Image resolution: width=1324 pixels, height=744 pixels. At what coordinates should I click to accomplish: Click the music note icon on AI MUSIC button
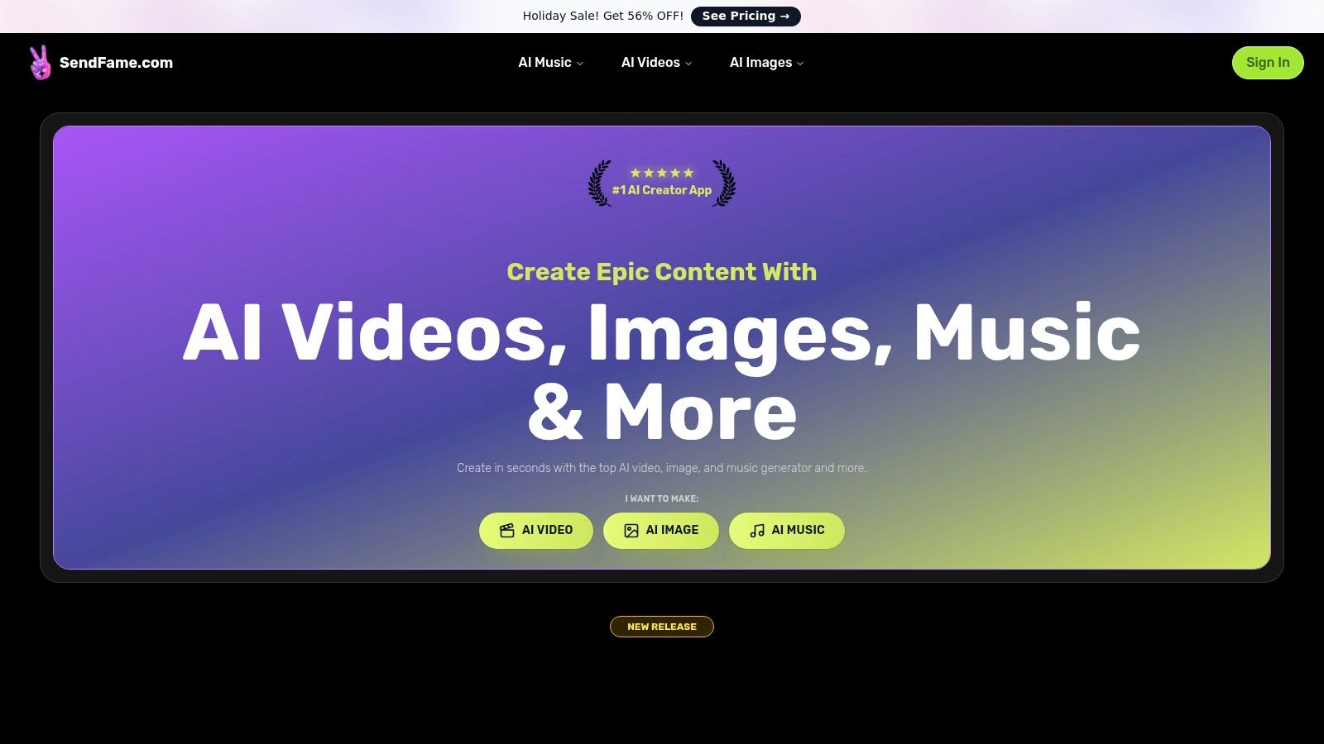[x=756, y=530]
